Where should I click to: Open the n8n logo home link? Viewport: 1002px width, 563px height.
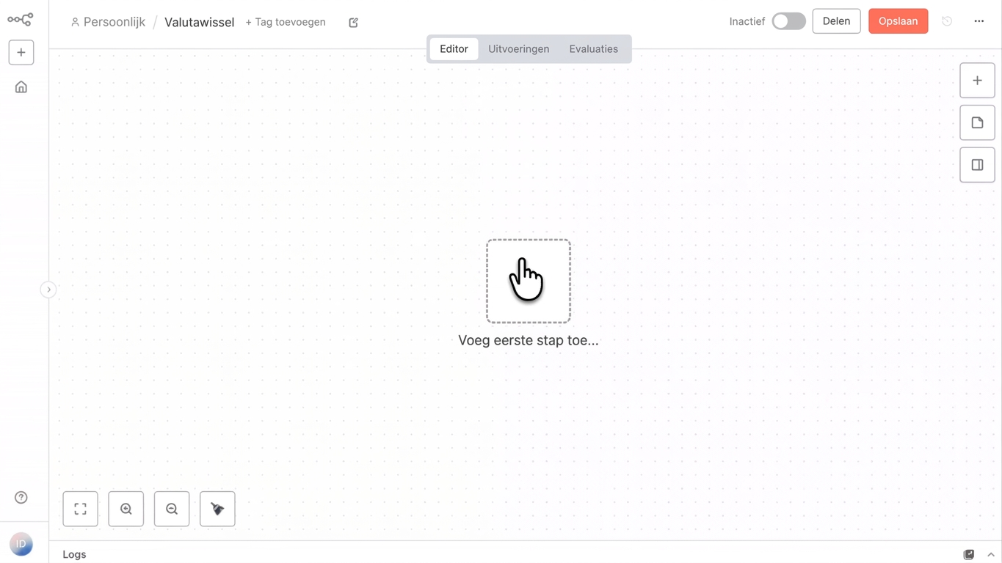(x=21, y=20)
